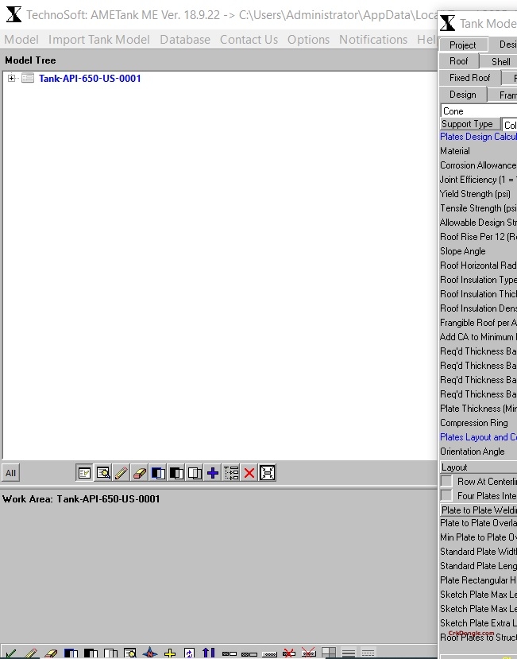Select Tank-API-650-US-0001 in the Model Tree

90,79
